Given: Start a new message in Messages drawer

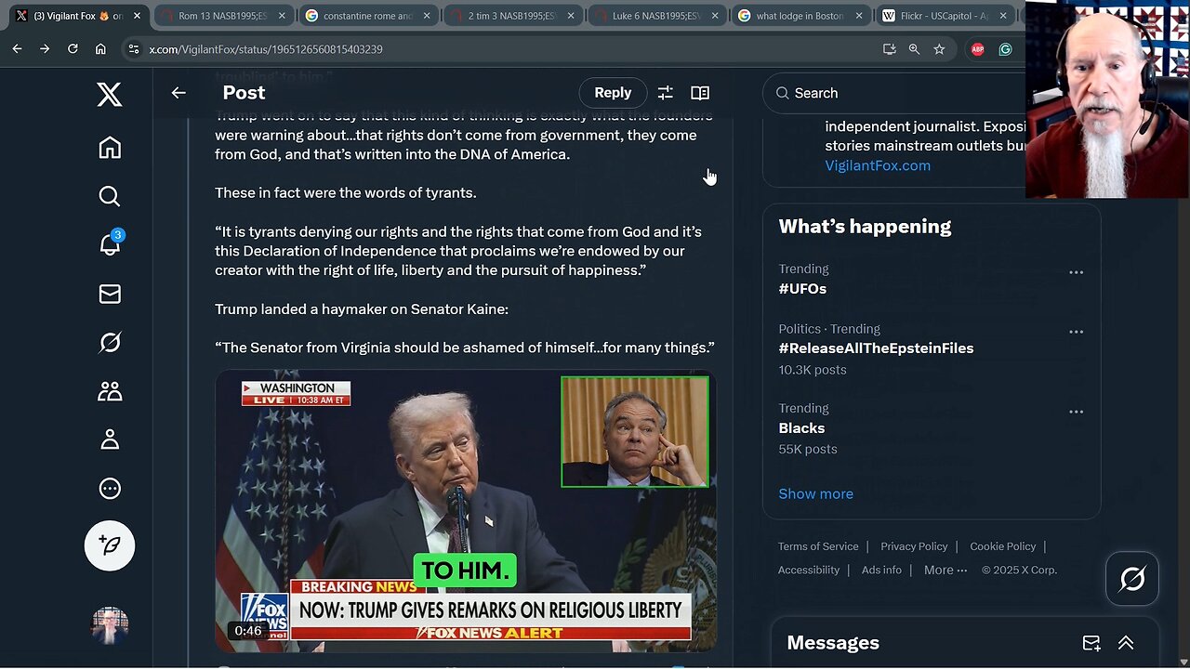Looking at the screenshot, I should [x=1091, y=643].
